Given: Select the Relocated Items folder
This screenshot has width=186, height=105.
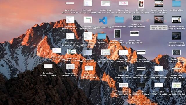Looking at the screenshot, I should click(x=119, y=20).
